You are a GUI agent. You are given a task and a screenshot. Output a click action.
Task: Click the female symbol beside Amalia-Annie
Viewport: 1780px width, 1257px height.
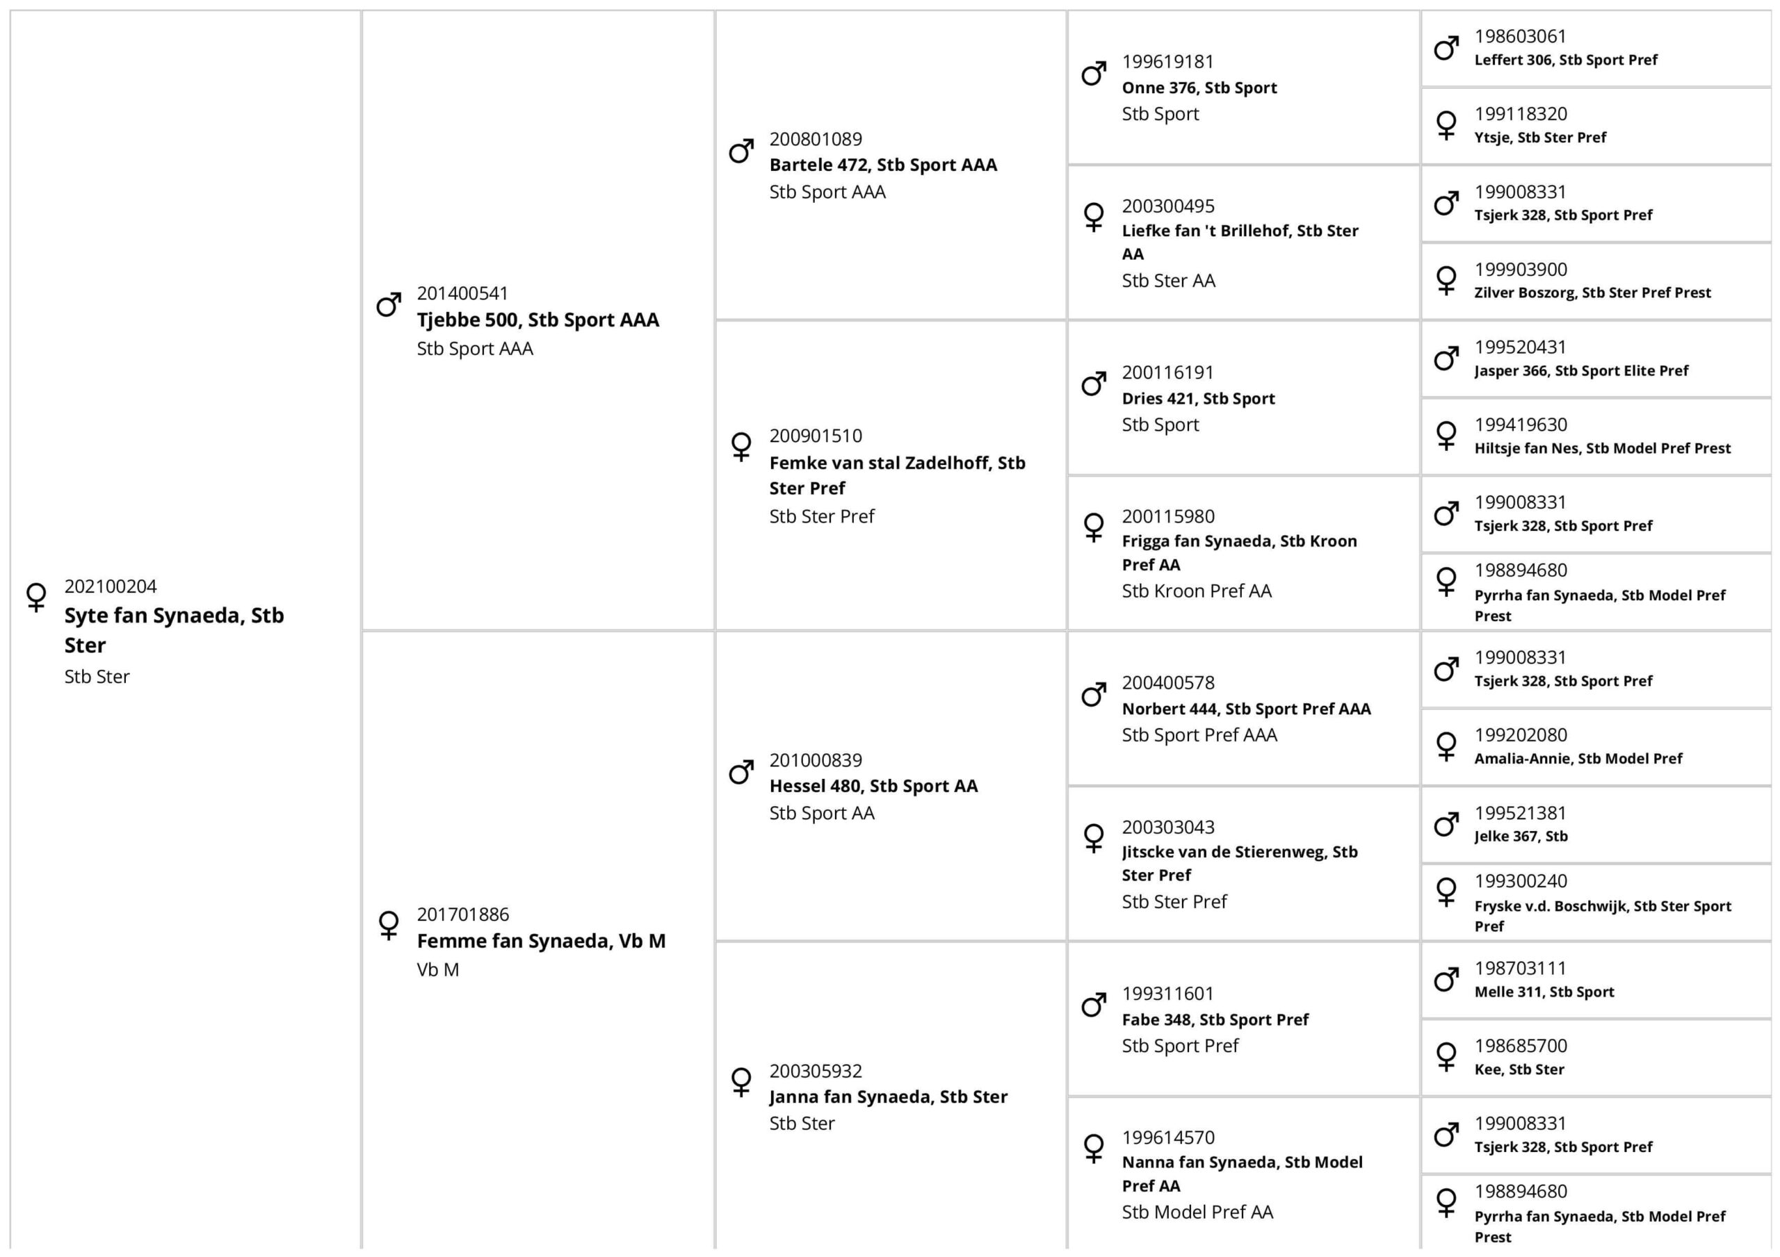tap(1446, 746)
